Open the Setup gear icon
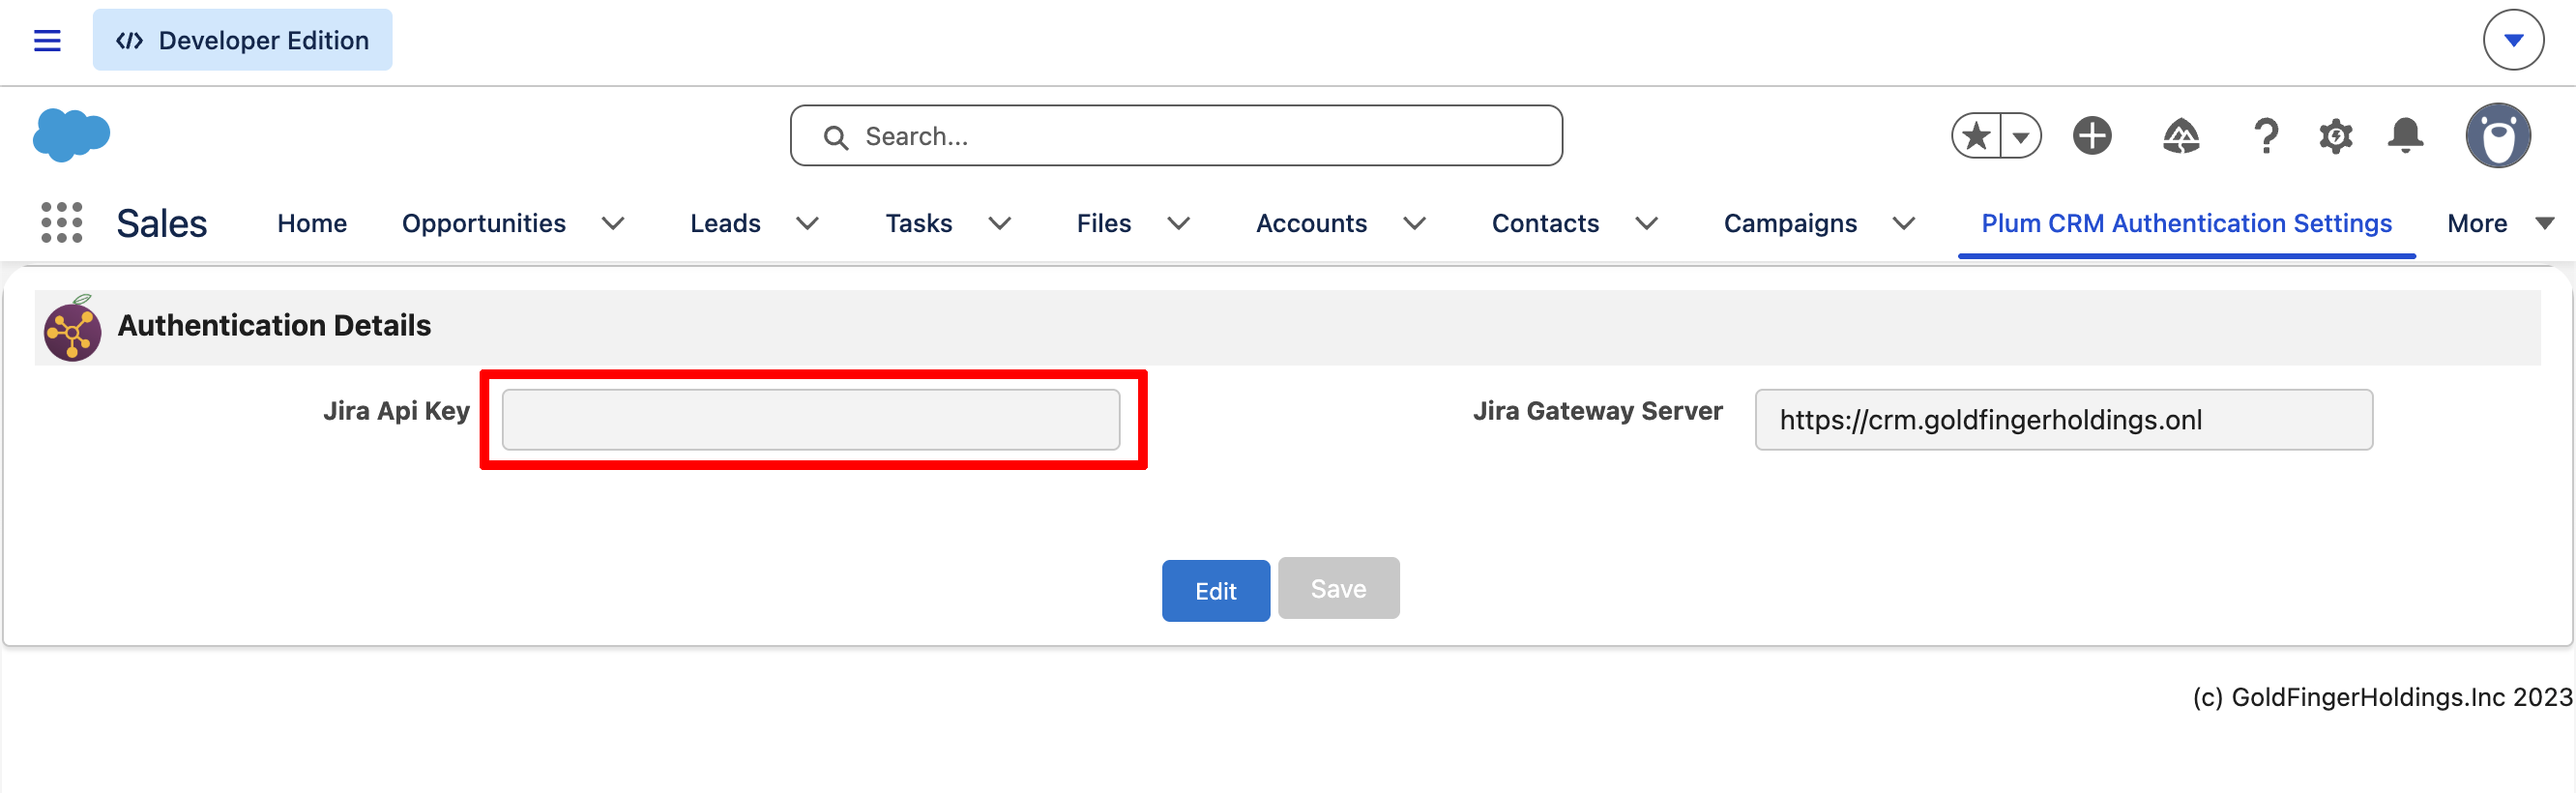The image size is (2576, 793). click(2335, 135)
